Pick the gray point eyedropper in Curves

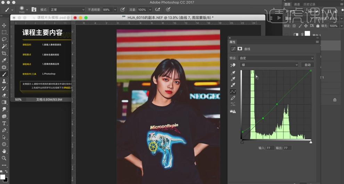(233, 79)
